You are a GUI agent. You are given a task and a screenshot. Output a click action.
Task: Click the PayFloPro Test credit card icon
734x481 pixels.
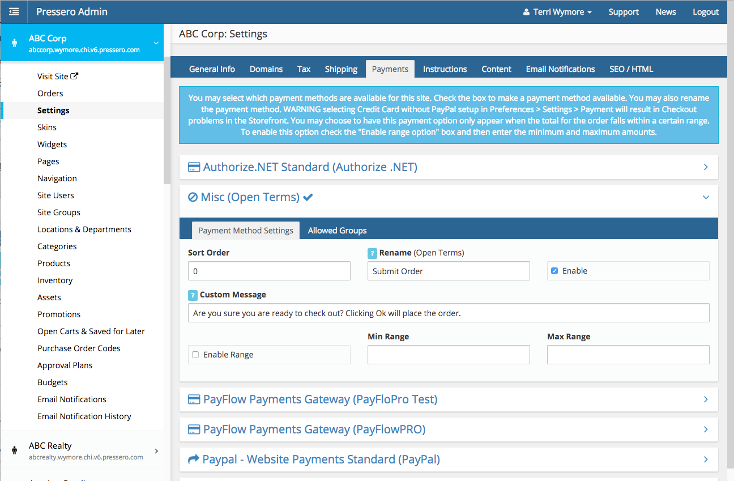[x=194, y=399]
